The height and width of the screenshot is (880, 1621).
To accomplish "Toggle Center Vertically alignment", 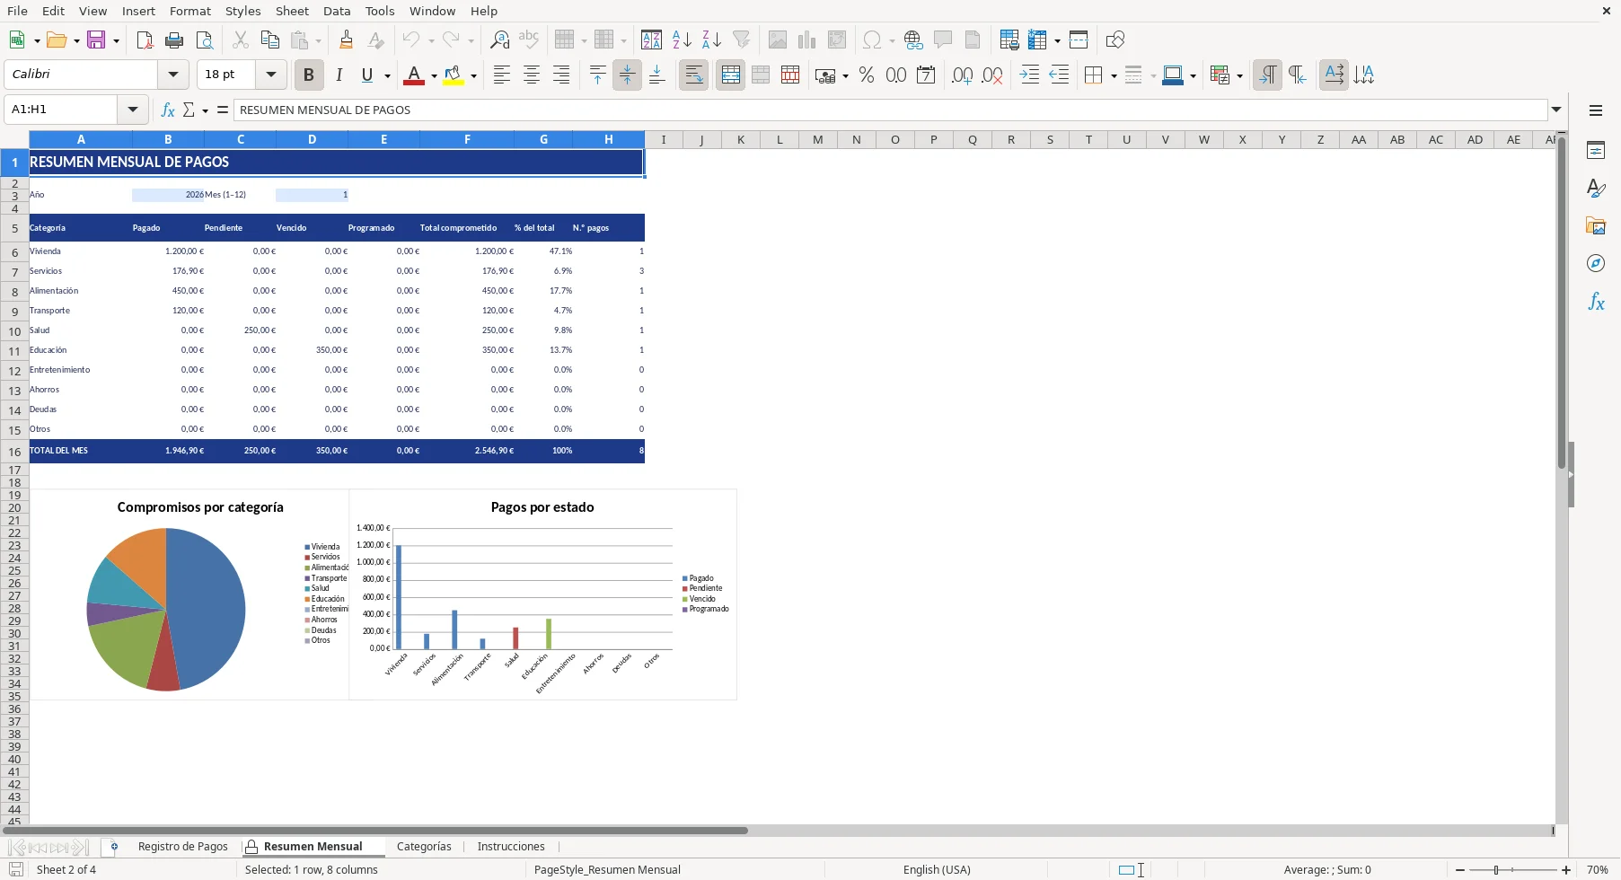I will coord(627,75).
